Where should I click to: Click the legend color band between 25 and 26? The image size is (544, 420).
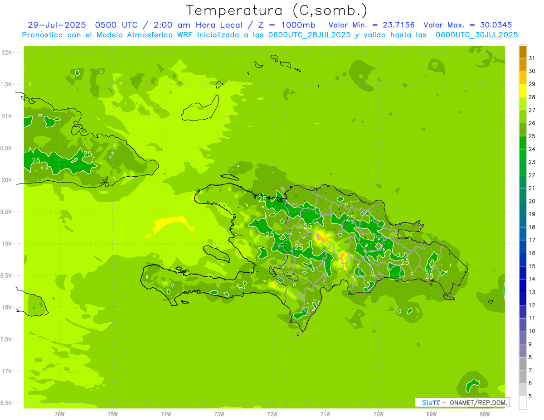523,130
